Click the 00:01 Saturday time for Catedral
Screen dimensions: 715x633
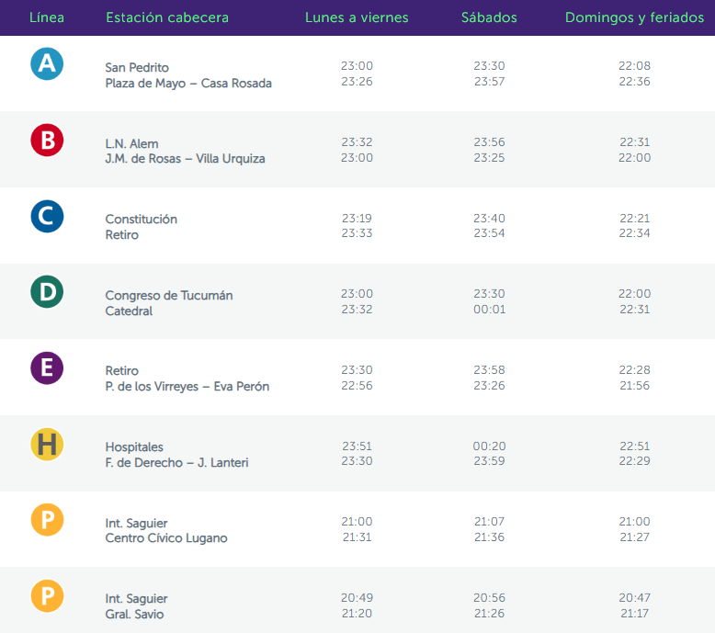click(489, 310)
